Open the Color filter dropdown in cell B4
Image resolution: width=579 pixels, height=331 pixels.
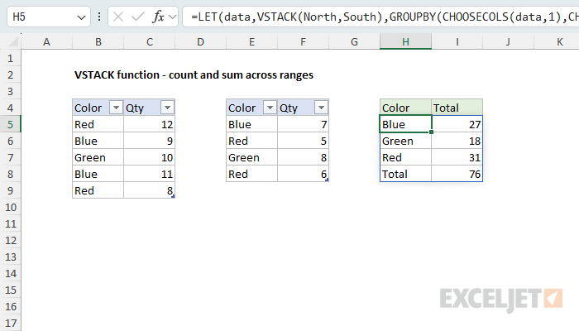[x=116, y=108]
